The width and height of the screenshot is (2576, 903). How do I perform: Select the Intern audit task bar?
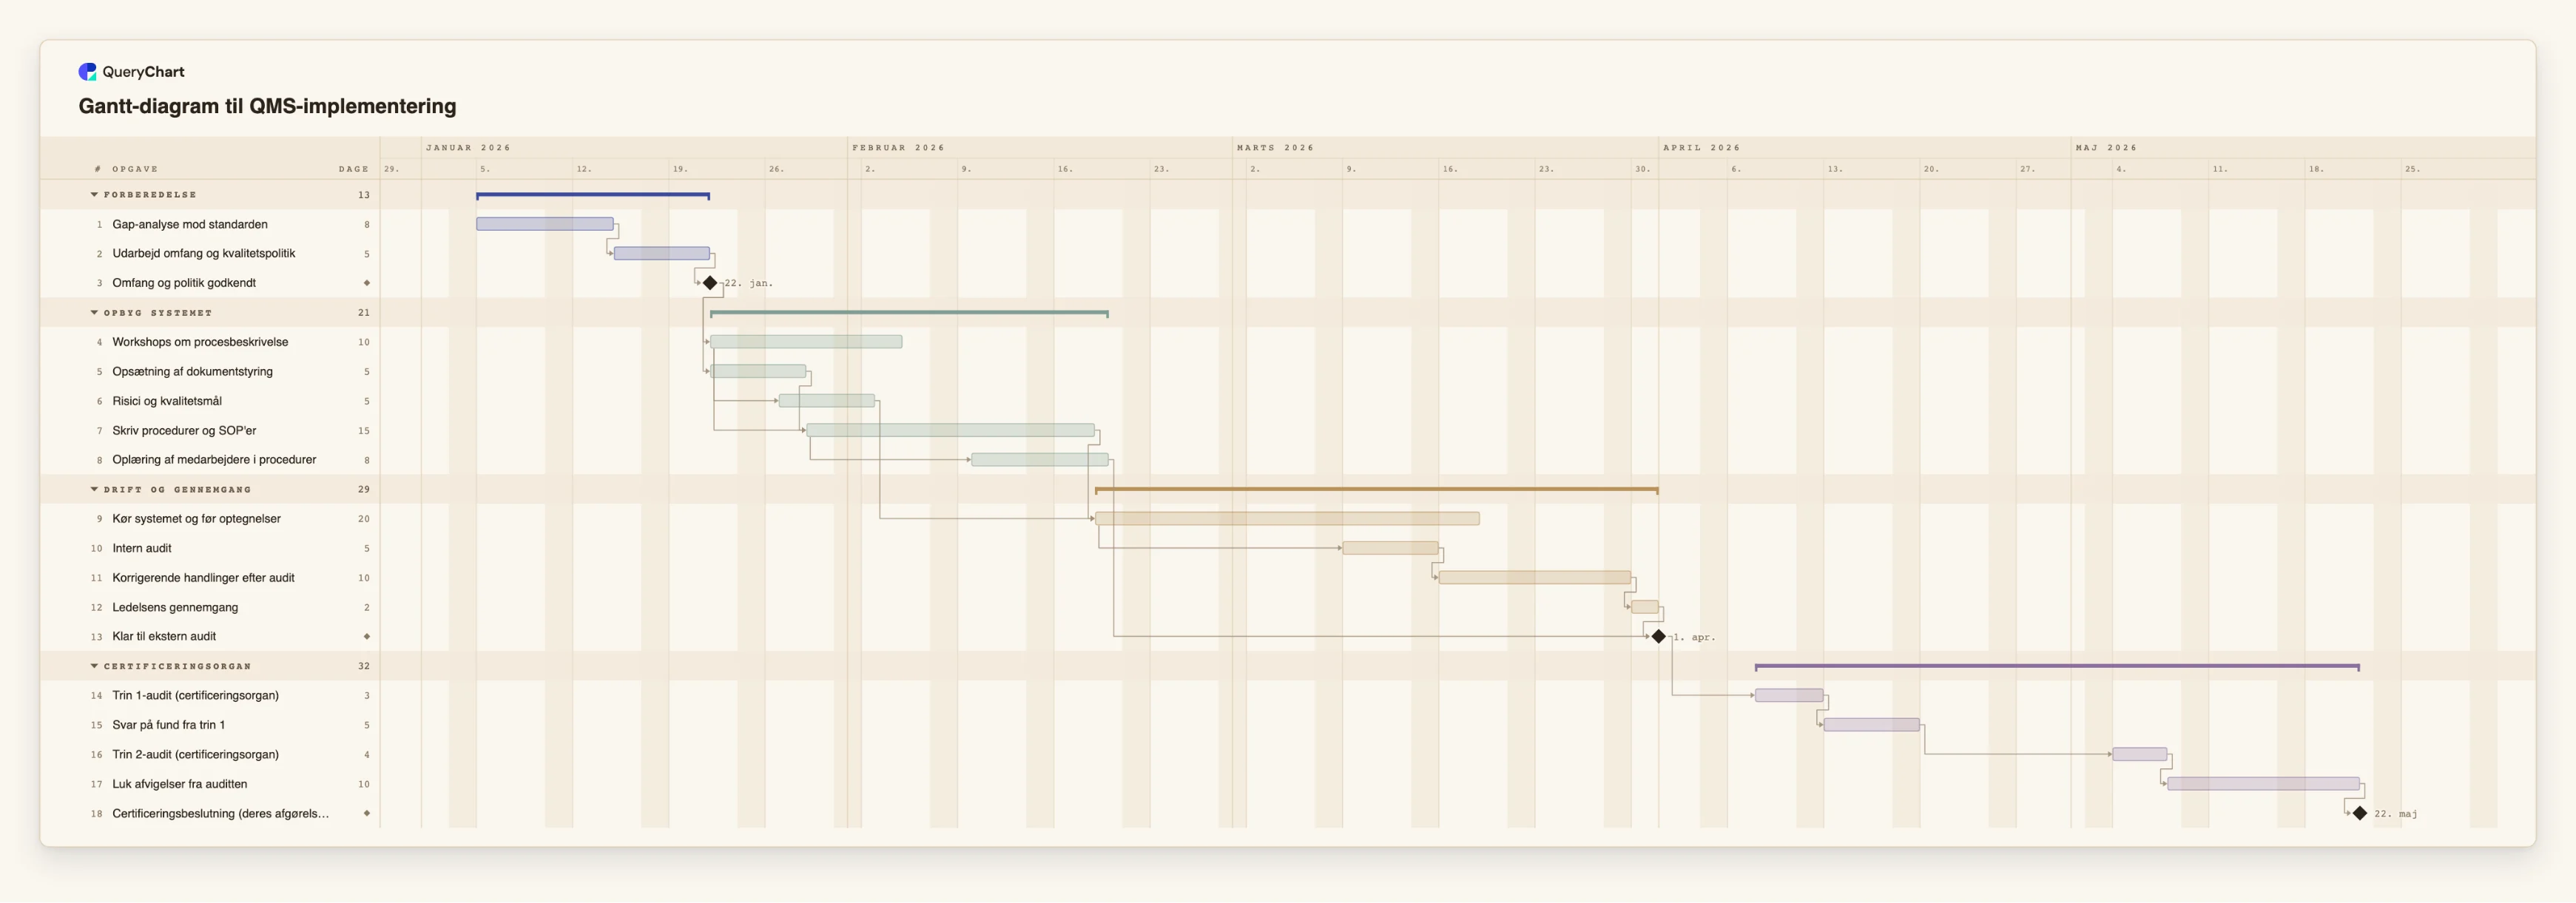(1390, 548)
